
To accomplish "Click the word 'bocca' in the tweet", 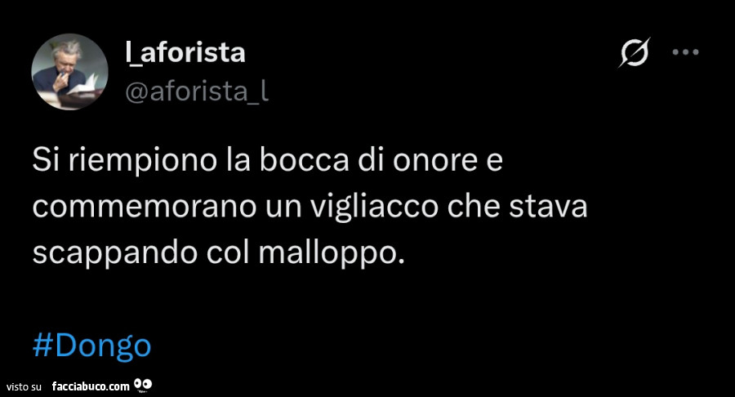I will 305,160.
